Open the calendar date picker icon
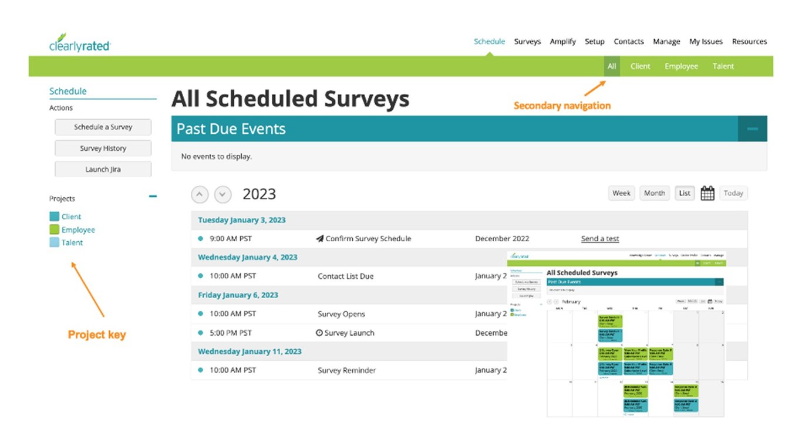This screenshot has width=802, height=446. (x=707, y=193)
